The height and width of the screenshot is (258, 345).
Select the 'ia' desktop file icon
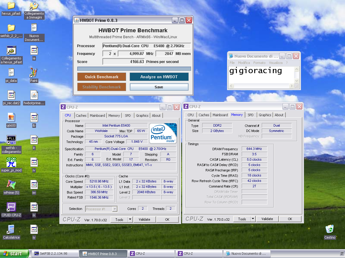34,50
